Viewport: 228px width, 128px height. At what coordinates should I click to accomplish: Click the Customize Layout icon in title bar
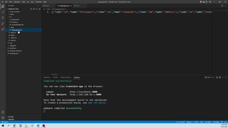point(210,2)
